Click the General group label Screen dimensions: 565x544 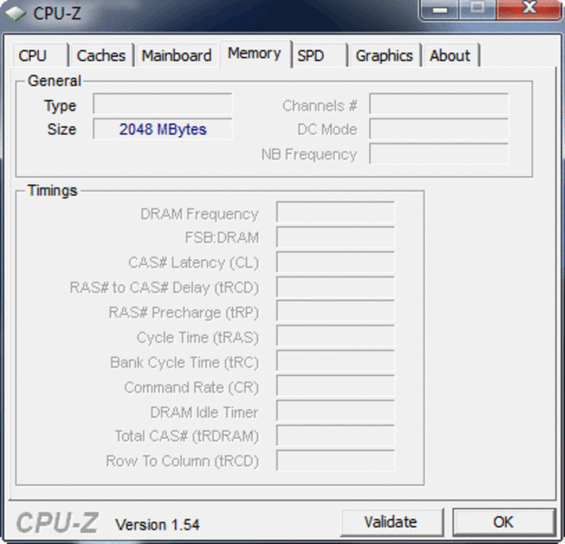[x=54, y=81]
